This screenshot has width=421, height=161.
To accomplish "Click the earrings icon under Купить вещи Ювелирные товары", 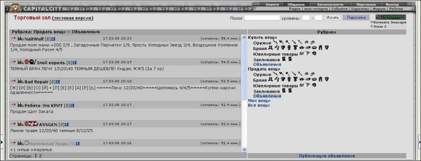I will click(x=302, y=53).
